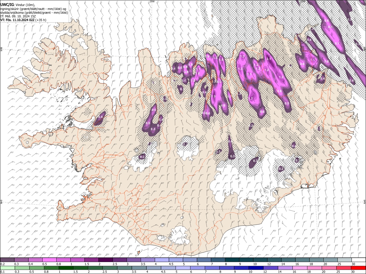Click the '2.1' snowfall value on the map

(268, 59)
